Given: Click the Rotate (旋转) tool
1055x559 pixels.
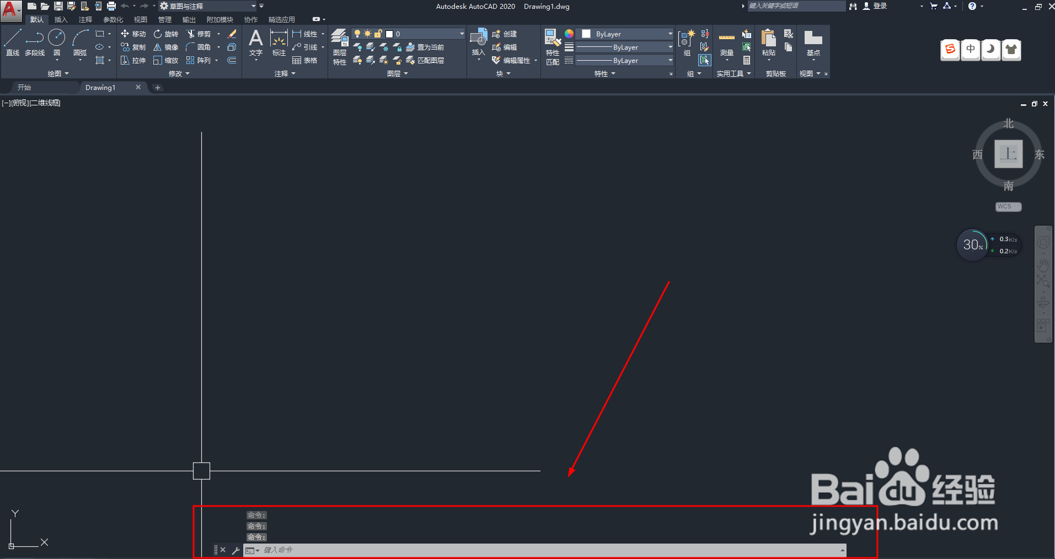Looking at the screenshot, I should coord(166,34).
